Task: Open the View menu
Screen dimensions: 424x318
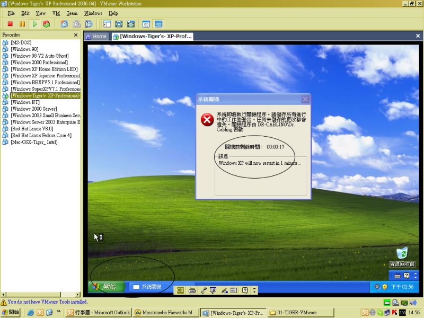Action: pyautogui.click(x=41, y=13)
